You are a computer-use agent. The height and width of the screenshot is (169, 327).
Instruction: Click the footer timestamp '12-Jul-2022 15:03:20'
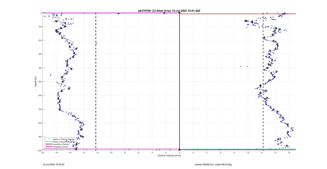pyautogui.click(x=53, y=164)
